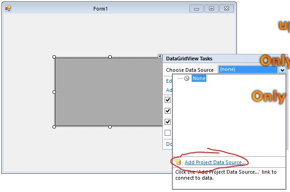Click the partially hidden 'Ad' link in tasks panel
The height and width of the screenshot is (192, 290).
point(169,90)
